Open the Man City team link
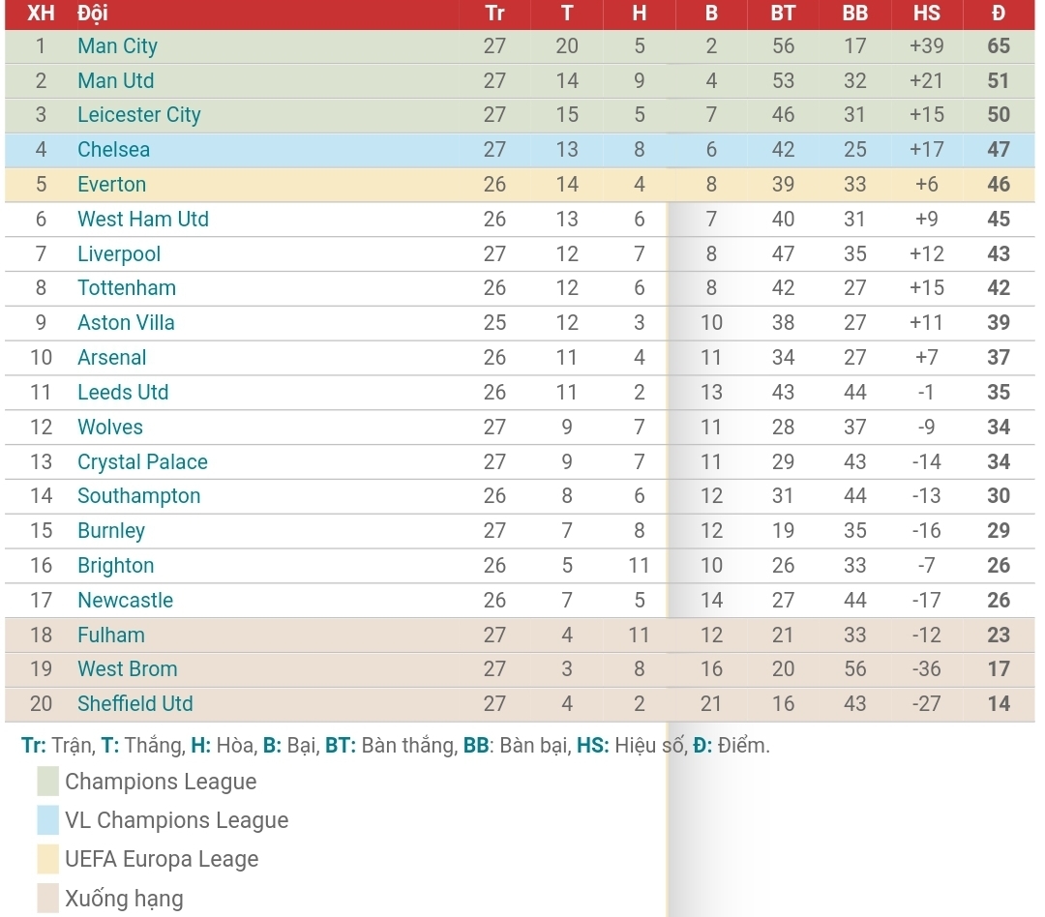Viewport: 1045px width, 917px height. (117, 46)
